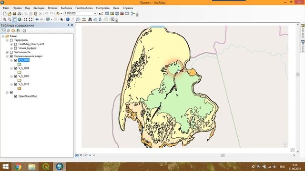The image size is (305, 171).
Task: Open the map scale dropdown
Action: tap(95, 14)
